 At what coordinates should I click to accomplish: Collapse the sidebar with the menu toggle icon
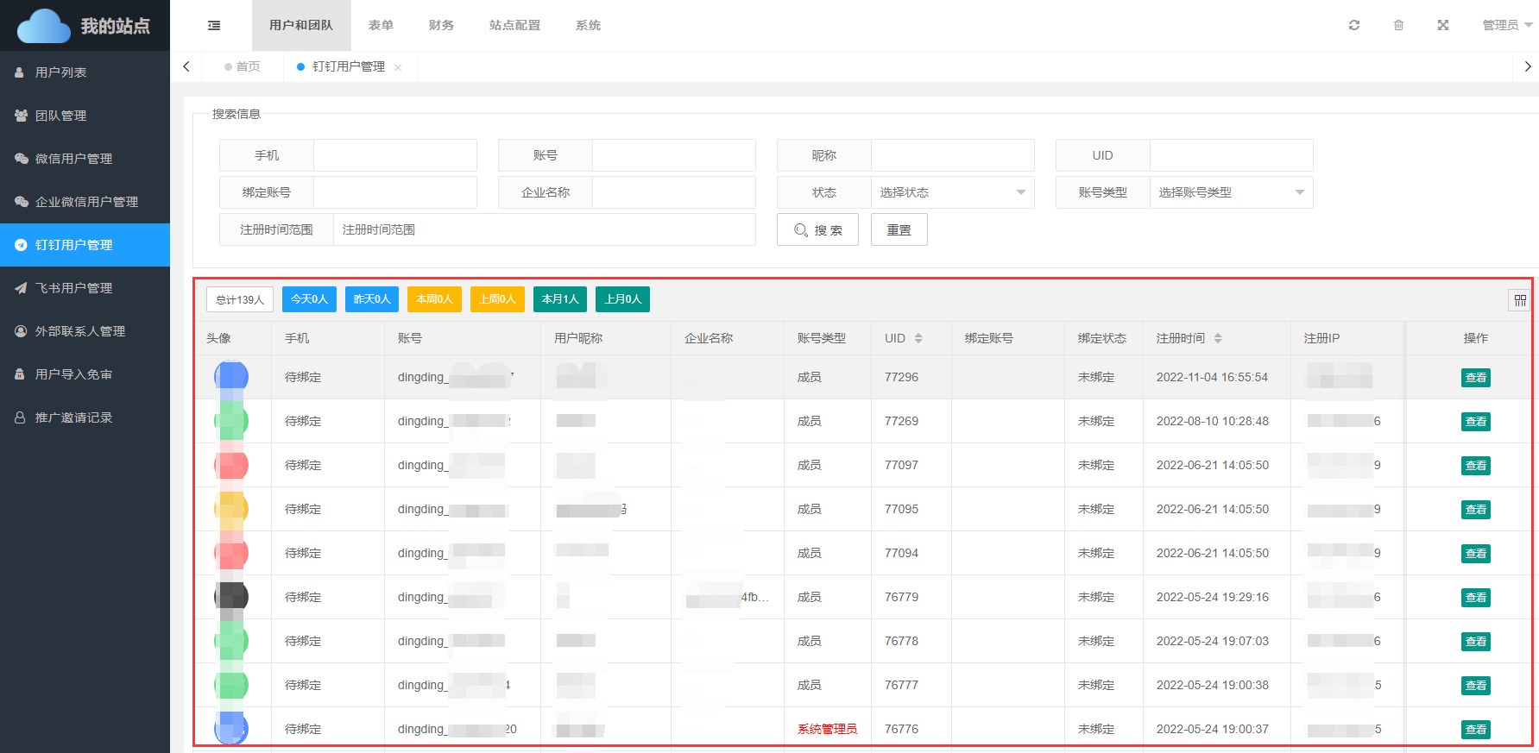coord(214,26)
